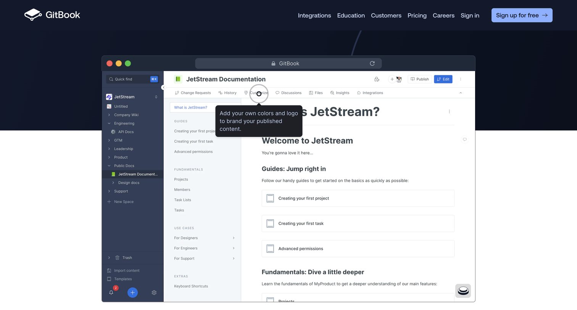Click Sign in
Image resolution: width=577 pixels, height=310 pixels.
[470, 15]
